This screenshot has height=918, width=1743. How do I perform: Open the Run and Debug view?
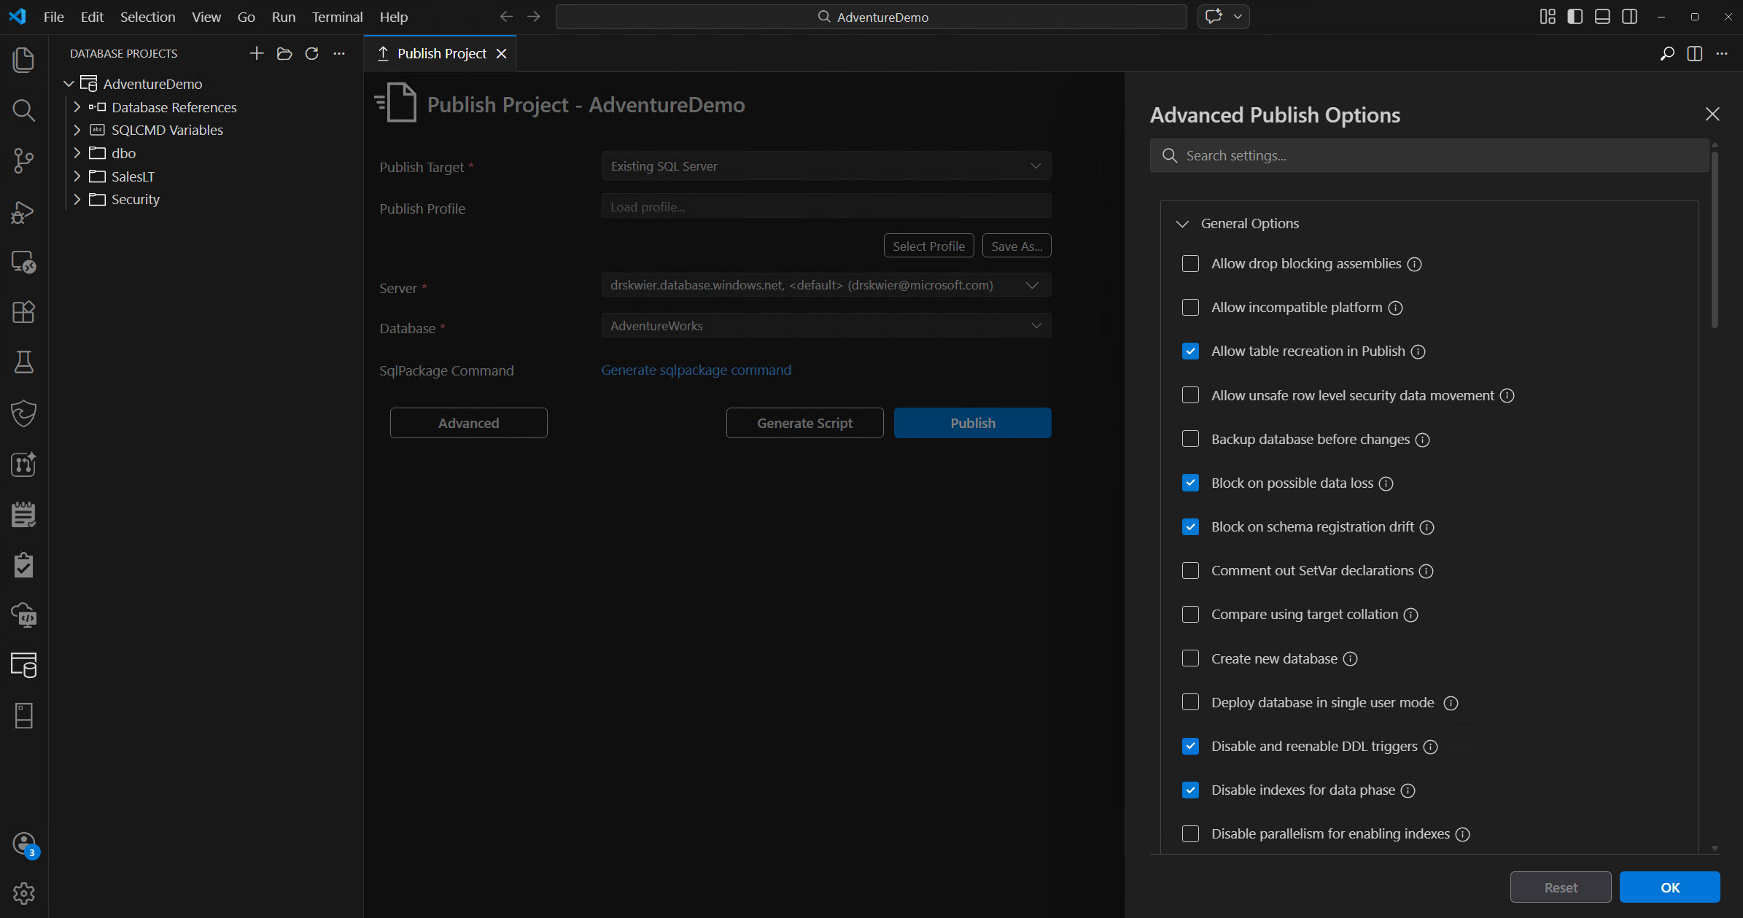[x=23, y=212]
